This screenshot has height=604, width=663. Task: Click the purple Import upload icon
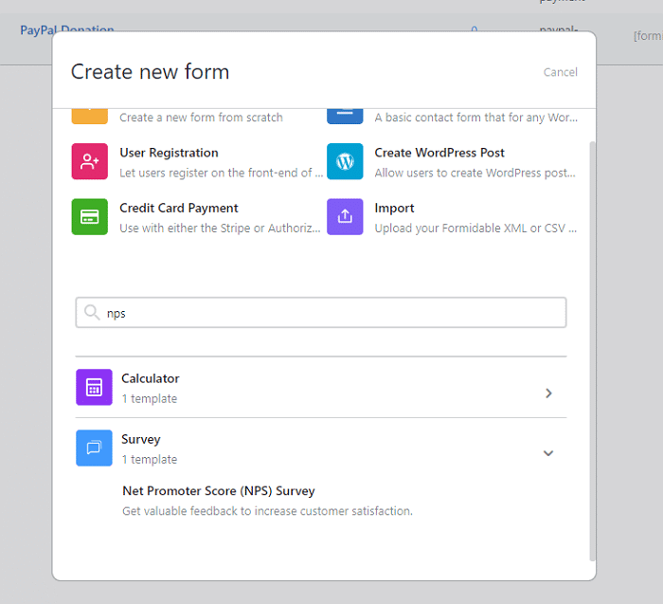345,216
